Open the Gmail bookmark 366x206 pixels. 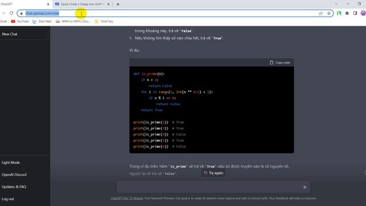tap(3, 21)
